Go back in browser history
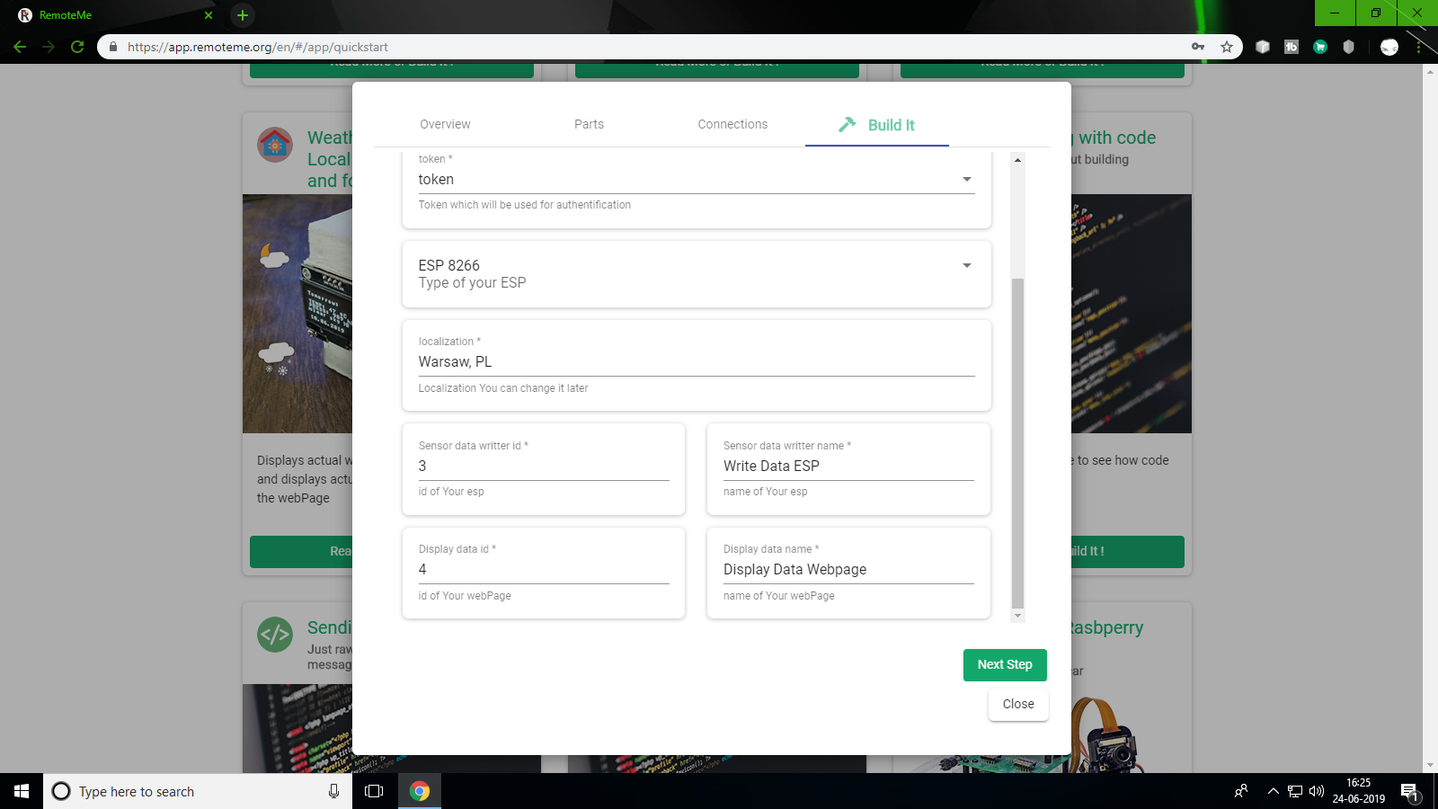This screenshot has width=1438, height=809. [x=20, y=47]
